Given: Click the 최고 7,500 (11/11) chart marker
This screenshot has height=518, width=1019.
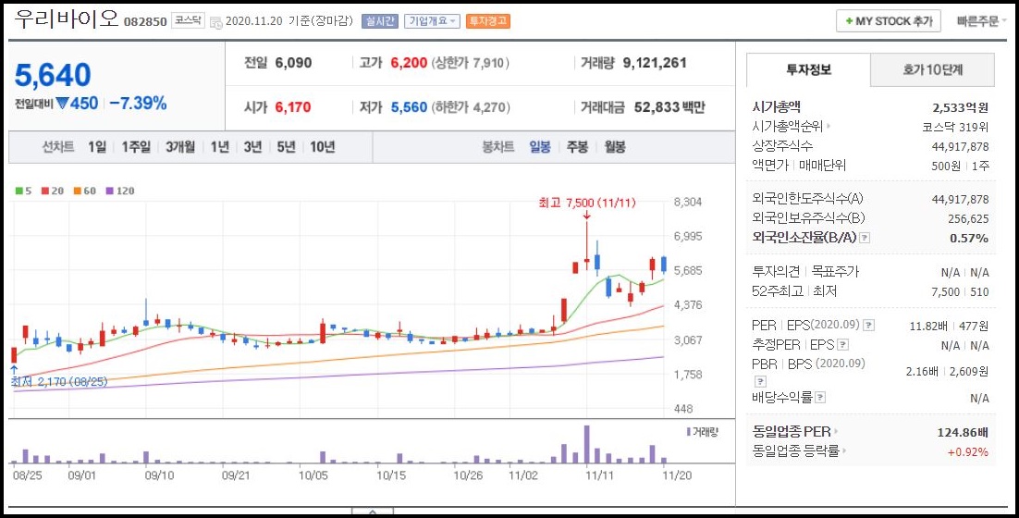Looking at the screenshot, I should [587, 203].
